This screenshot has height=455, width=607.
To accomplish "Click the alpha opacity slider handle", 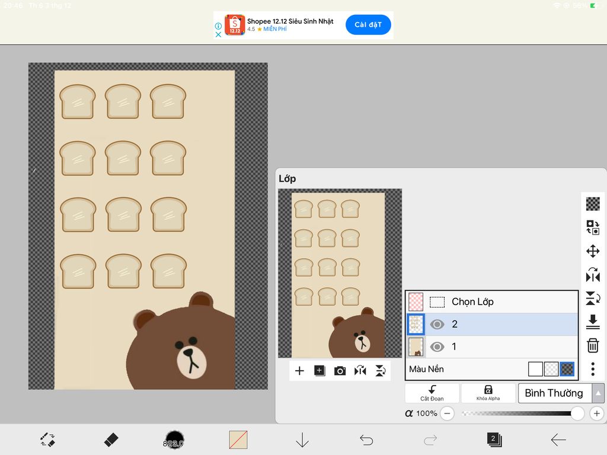I will (x=577, y=413).
